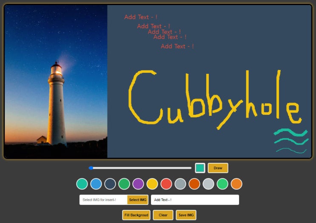Pick the light silver color circle
316x223 pixels.
[208, 184]
